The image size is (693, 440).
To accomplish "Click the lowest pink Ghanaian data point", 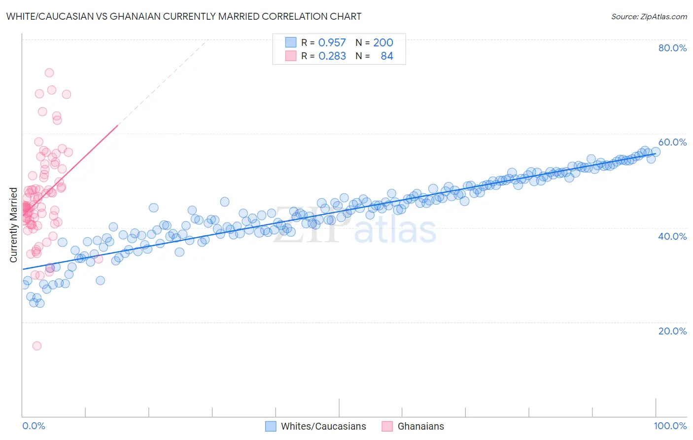I will tap(37, 346).
